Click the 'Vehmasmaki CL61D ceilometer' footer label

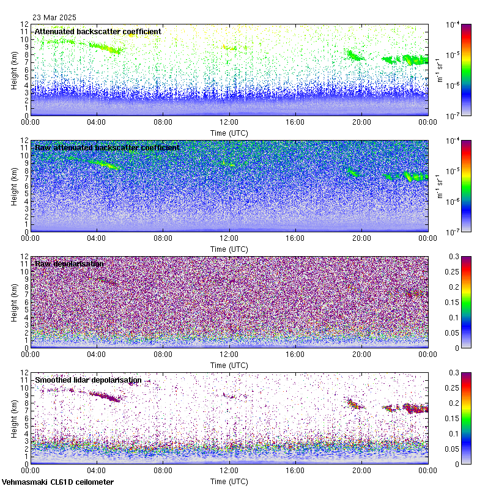tap(57, 482)
